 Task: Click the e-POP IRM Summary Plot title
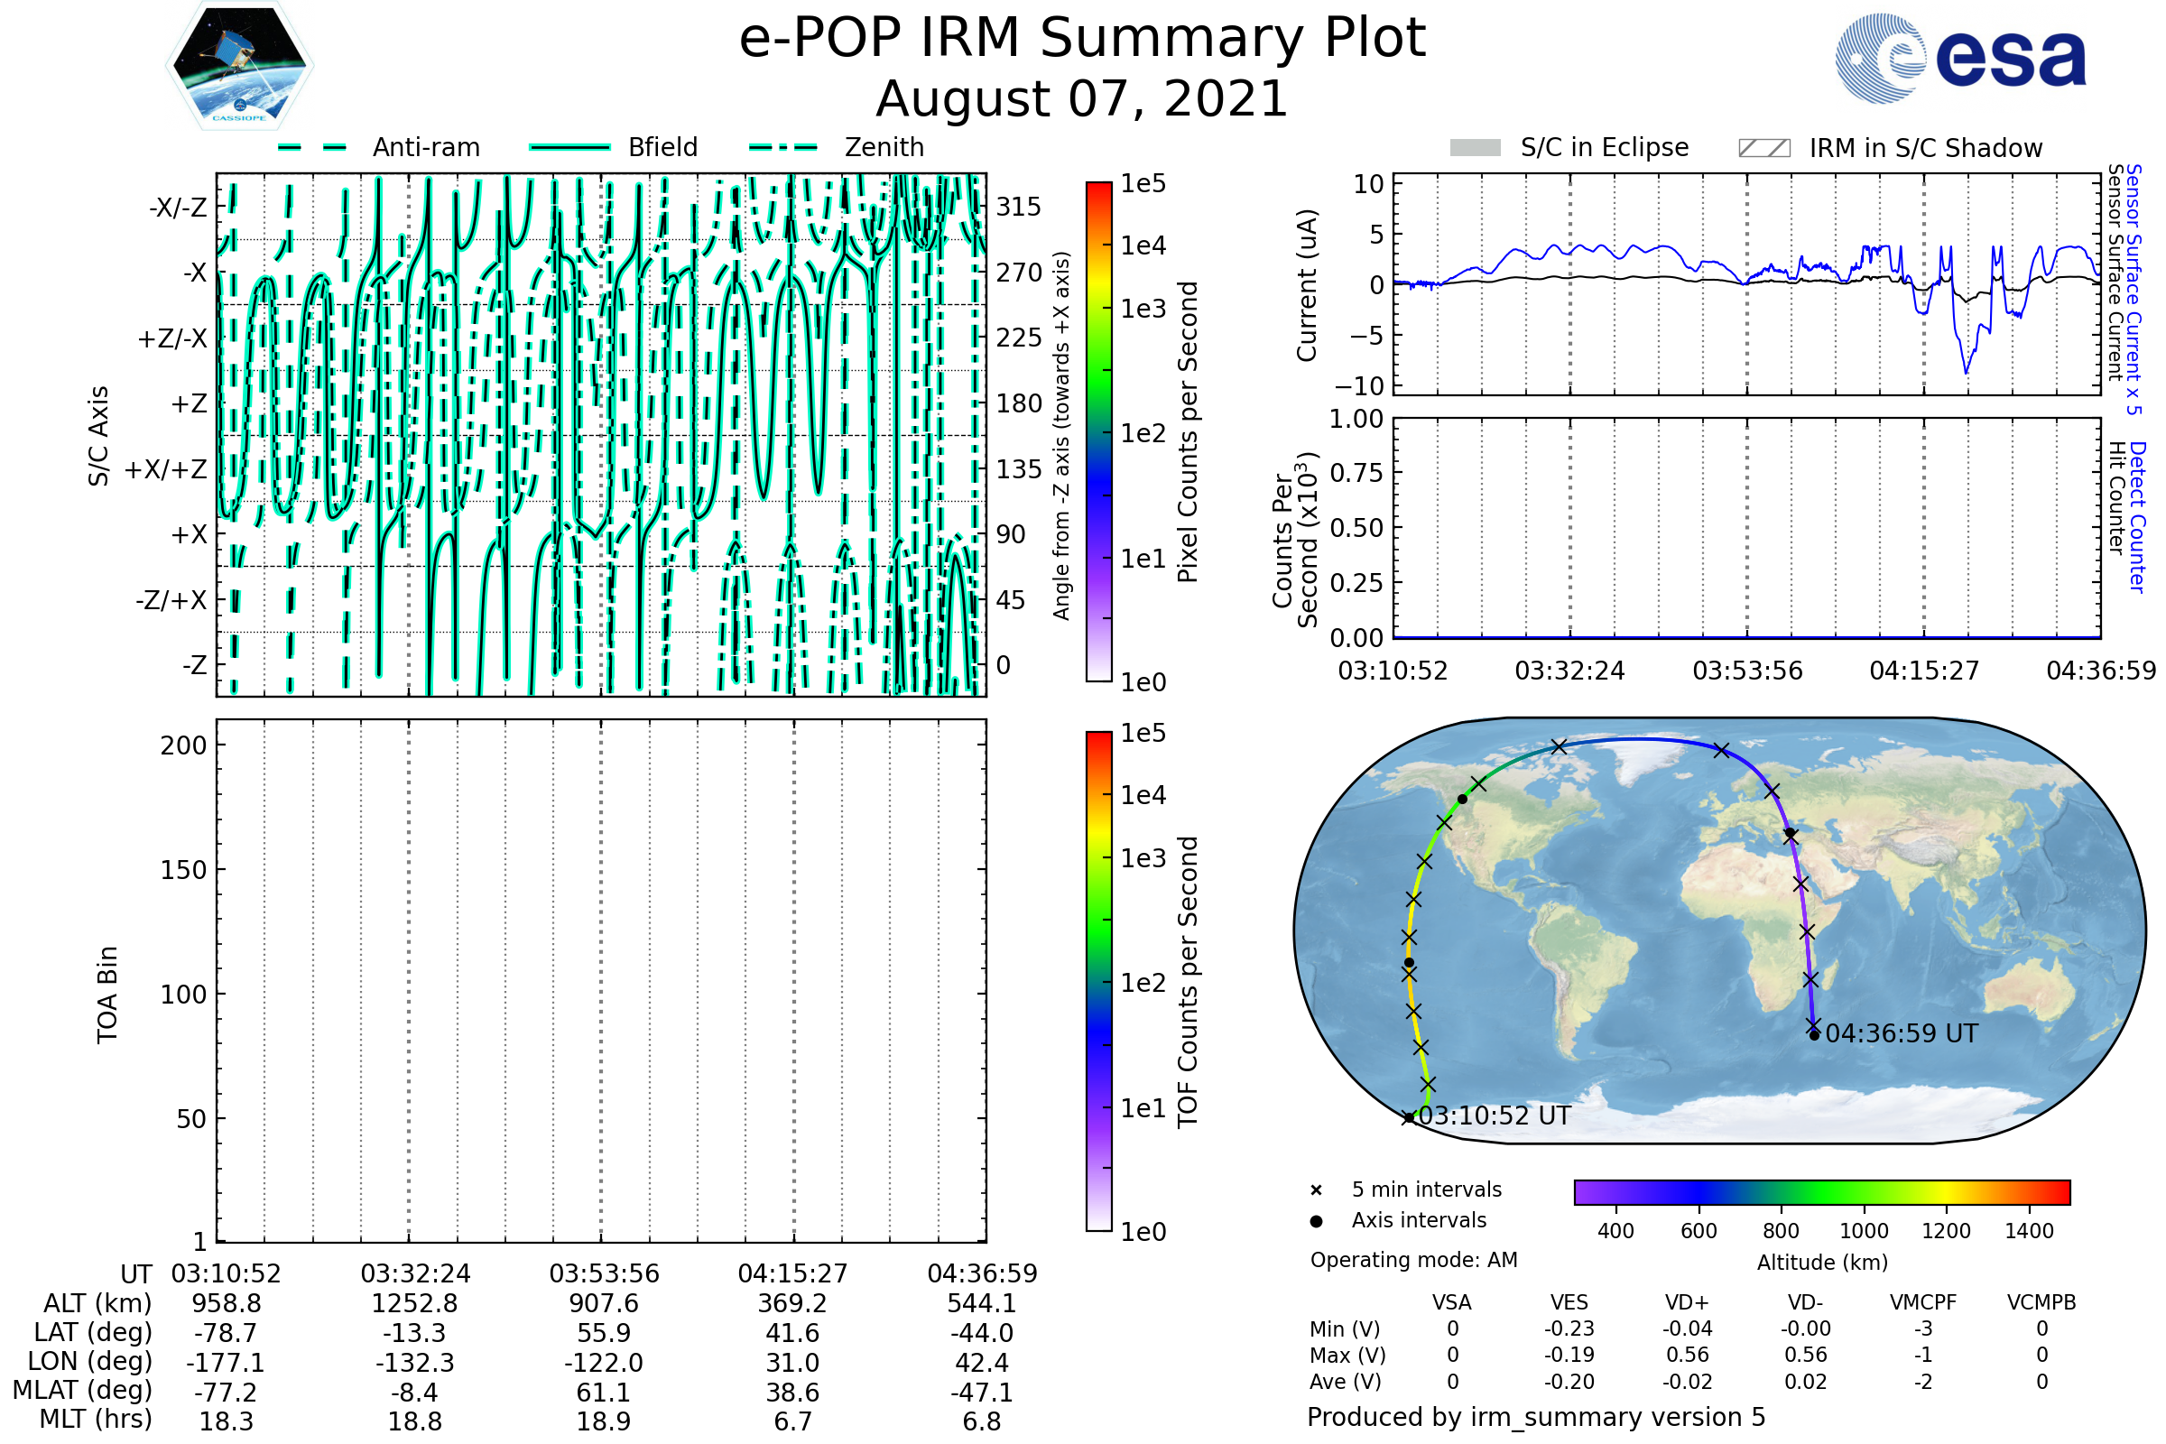(x=1082, y=39)
